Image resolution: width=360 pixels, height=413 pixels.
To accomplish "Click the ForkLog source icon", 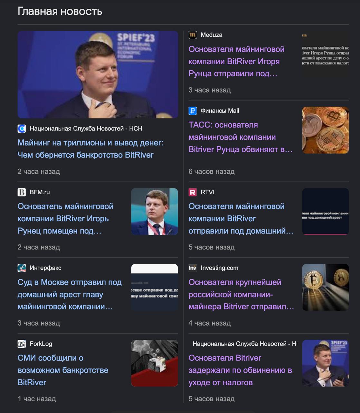I will [22, 344].
